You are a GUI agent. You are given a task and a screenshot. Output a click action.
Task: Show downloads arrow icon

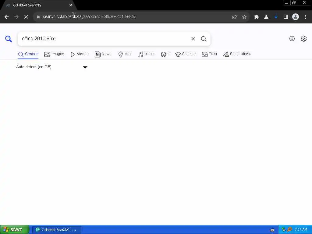276,17
